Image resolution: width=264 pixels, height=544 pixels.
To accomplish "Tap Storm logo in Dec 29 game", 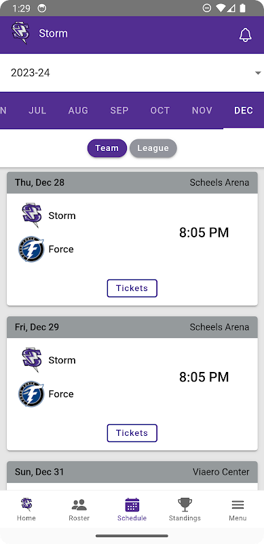I will (32, 360).
